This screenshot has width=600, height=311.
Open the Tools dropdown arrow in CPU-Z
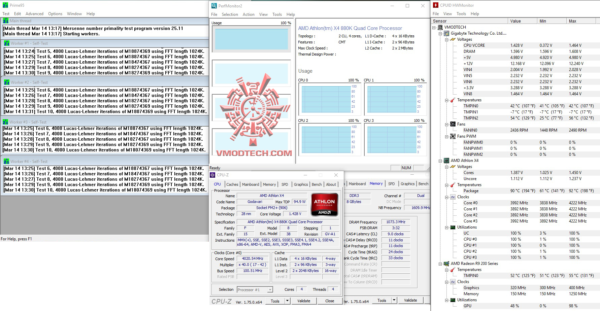[x=287, y=301]
